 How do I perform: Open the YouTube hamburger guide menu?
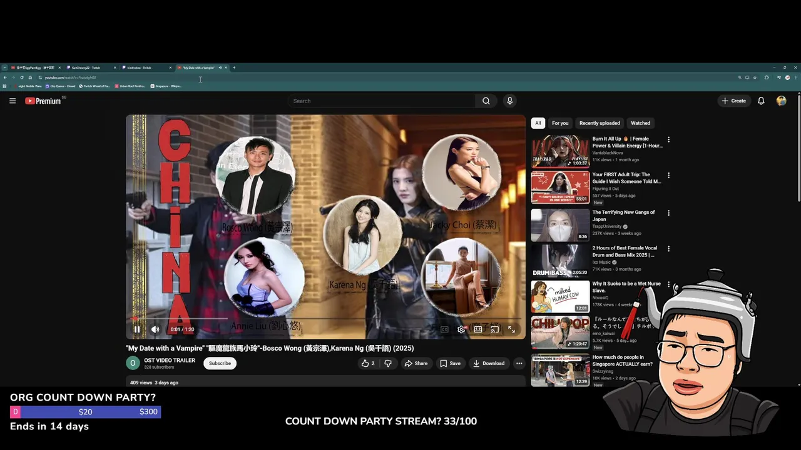pos(13,101)
